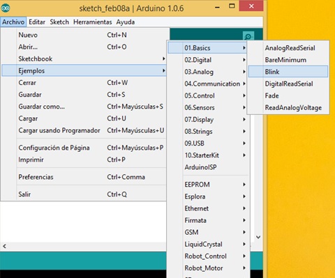Open the Archivo menu

point(13,22)
